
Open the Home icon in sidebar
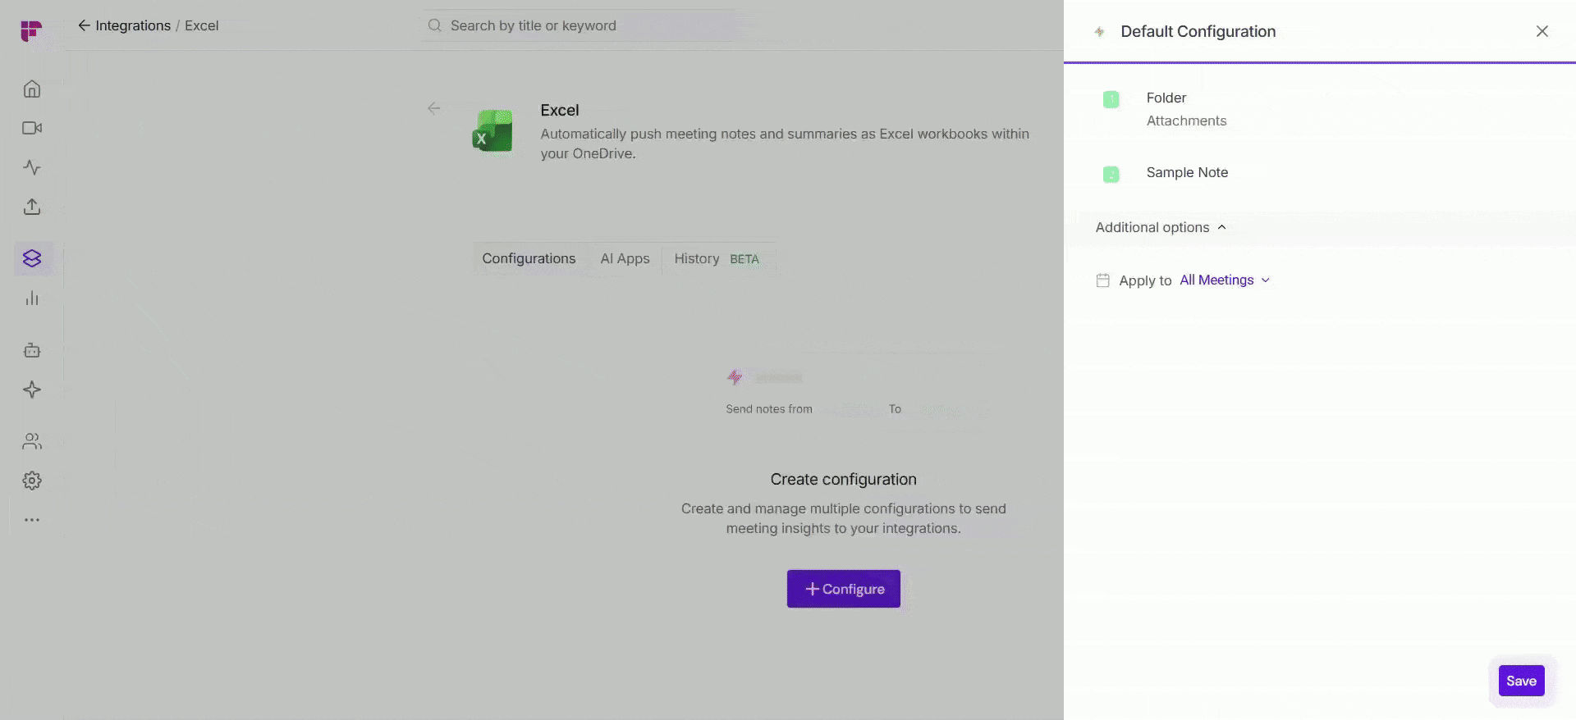32,89
